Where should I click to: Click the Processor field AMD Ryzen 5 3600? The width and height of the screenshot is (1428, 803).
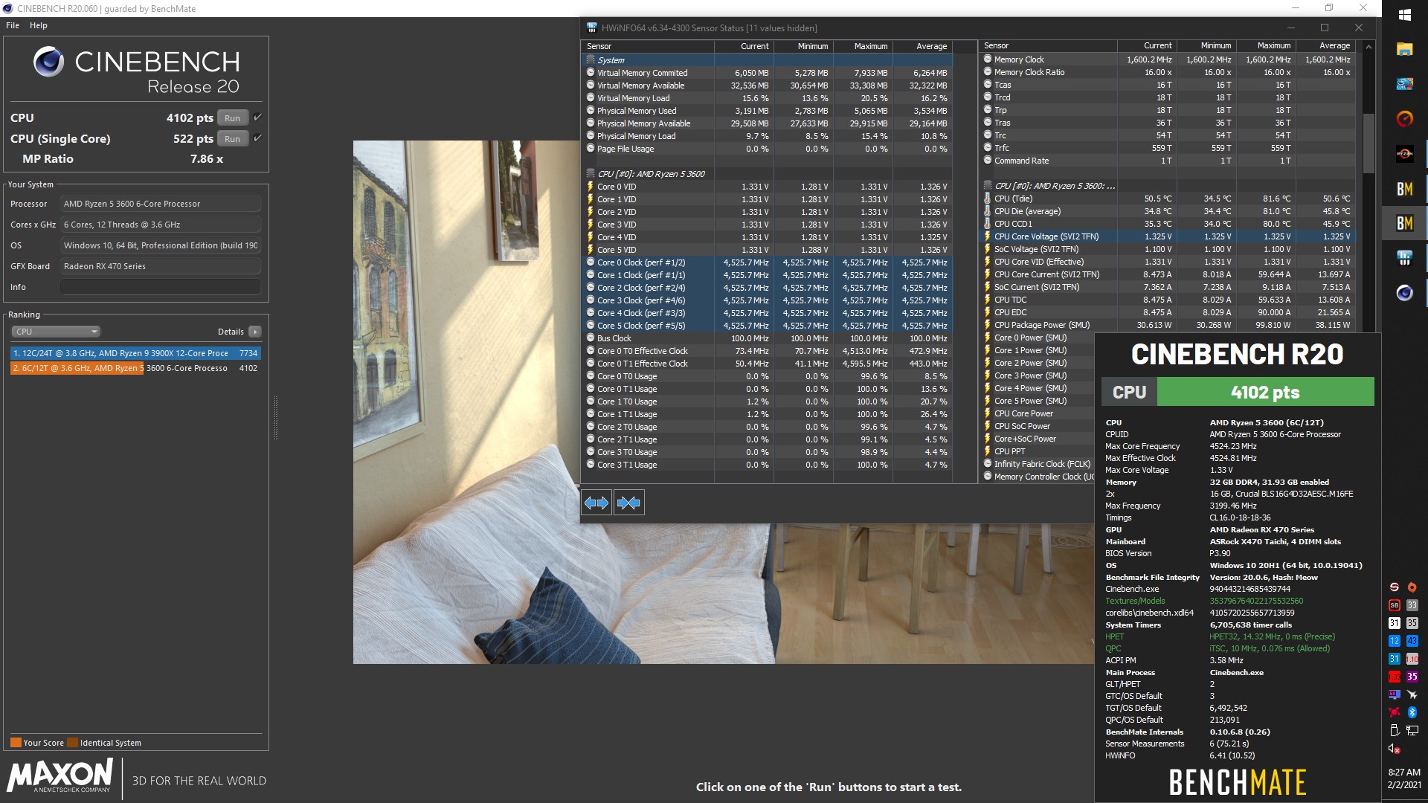(x=161, y=204)
